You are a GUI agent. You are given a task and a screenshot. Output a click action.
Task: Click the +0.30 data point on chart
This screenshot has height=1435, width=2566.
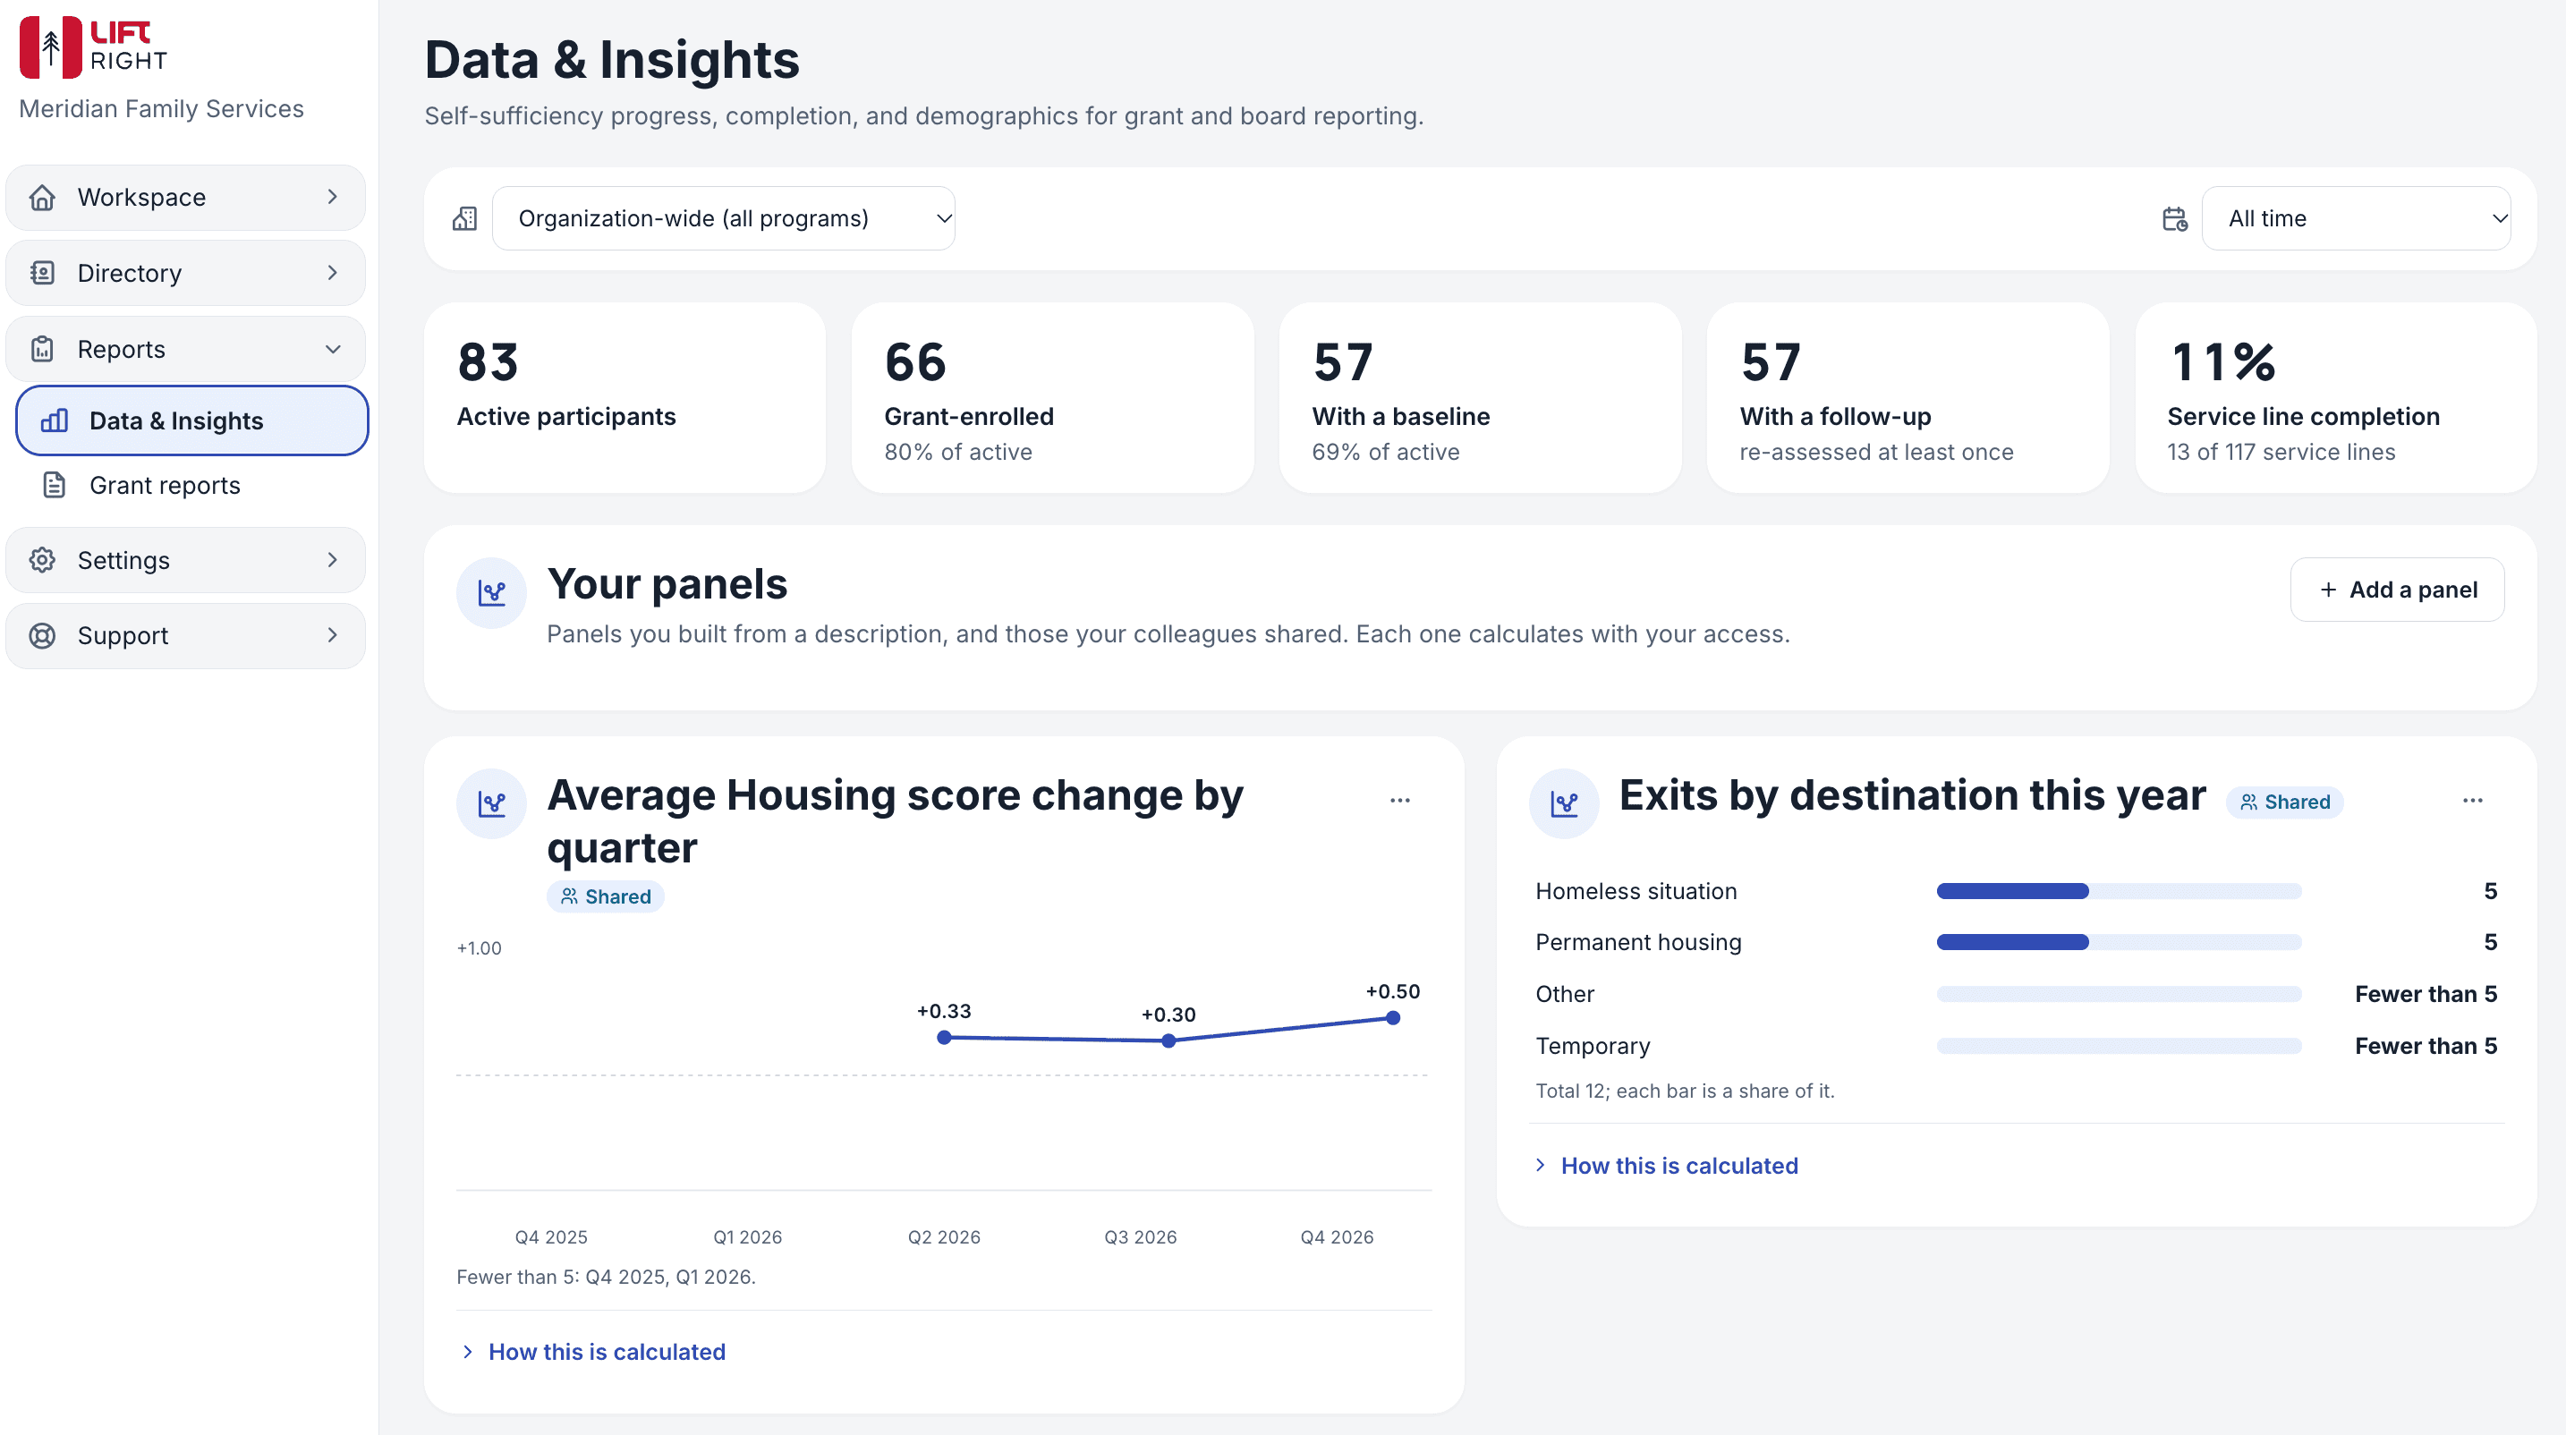(1168, 1040)
